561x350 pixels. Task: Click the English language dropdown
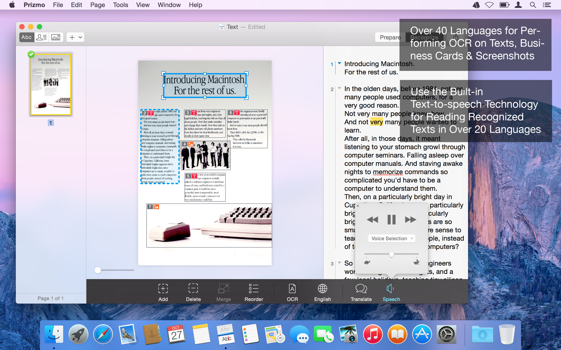click(x=322, y=292)
